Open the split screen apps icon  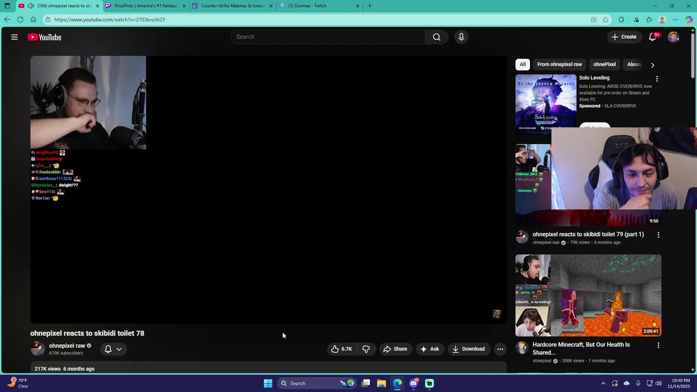tap(594, 20)
